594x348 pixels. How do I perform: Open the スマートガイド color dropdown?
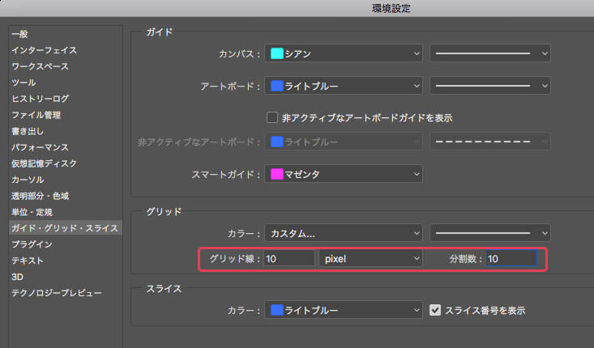click(x=344, y=174)
